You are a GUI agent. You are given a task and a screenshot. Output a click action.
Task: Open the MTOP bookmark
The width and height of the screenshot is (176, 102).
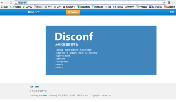(130, 7)
